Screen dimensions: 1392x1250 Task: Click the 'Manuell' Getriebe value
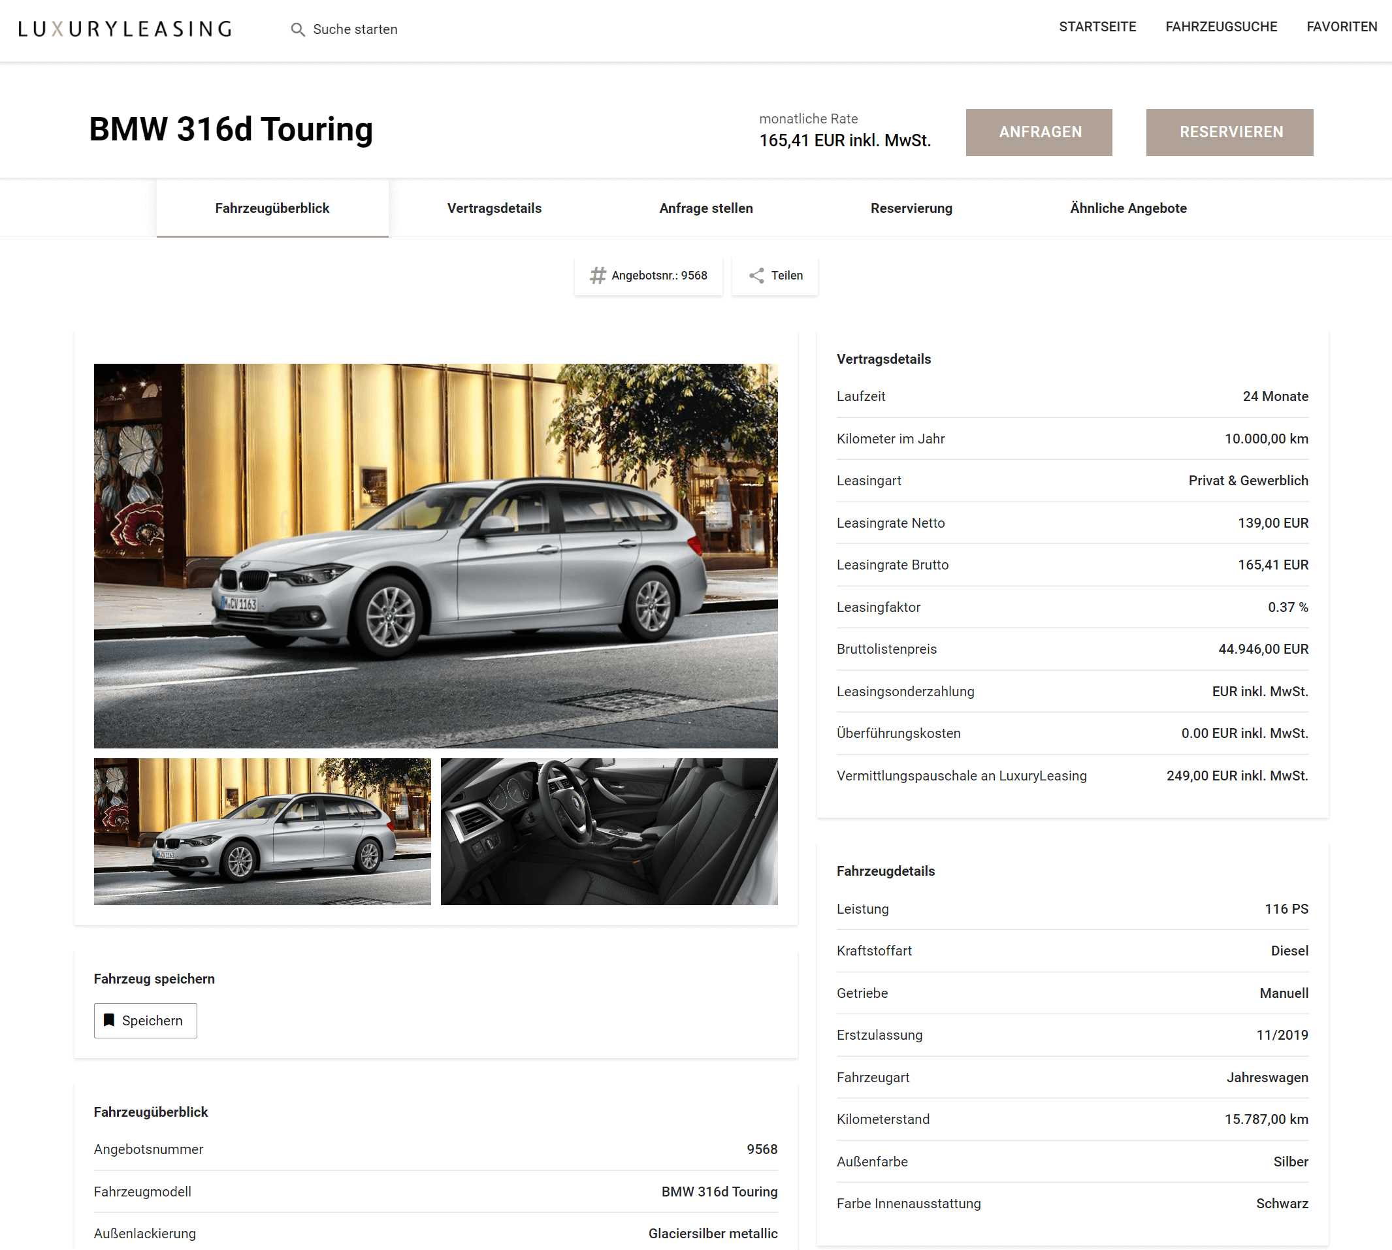click(x=1284, y=994)
